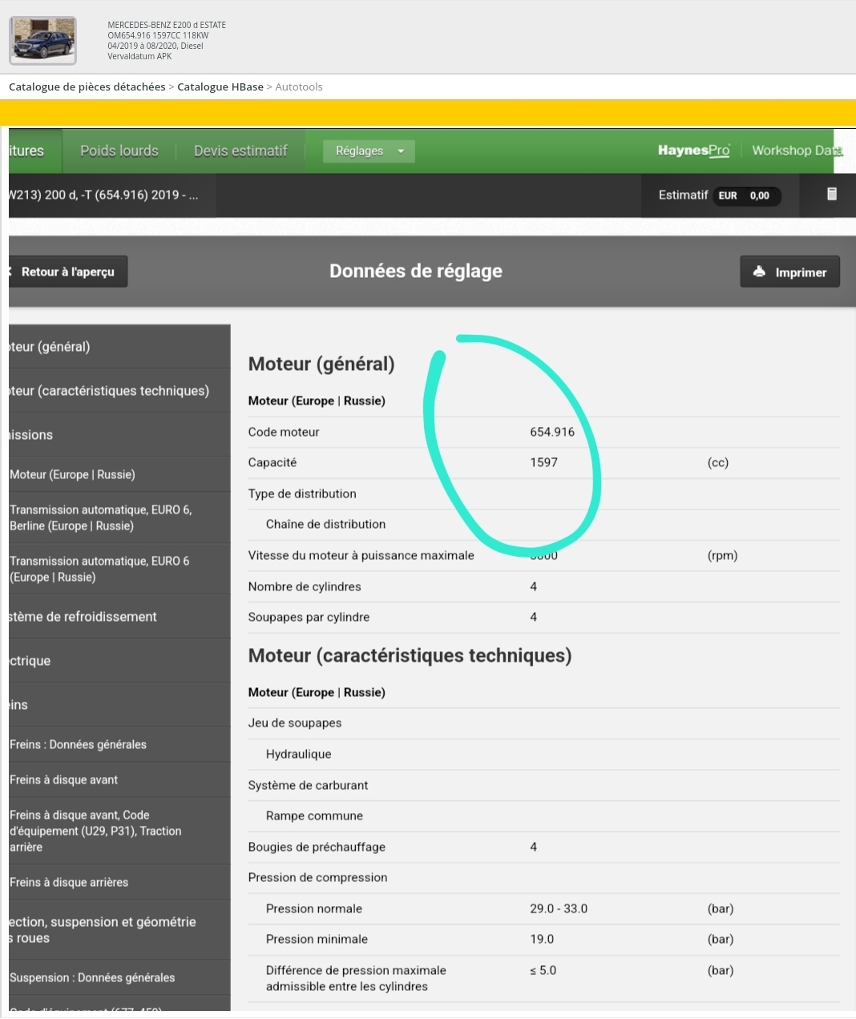Click the Rampe commune row
The height and width of the screenshot is (1019, 856).
(x=544, y=816)
